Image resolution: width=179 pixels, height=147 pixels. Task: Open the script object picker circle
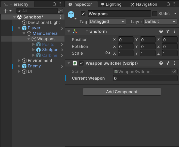tap(174, 71)
